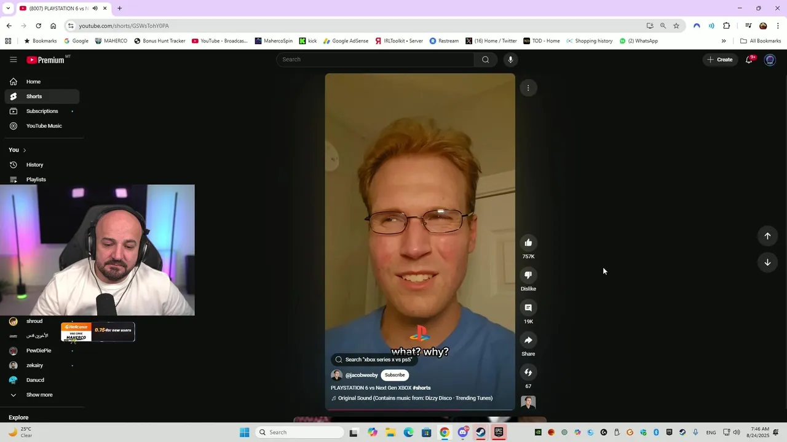Click the zoom magnifier in address bar

tap(663, 26)
